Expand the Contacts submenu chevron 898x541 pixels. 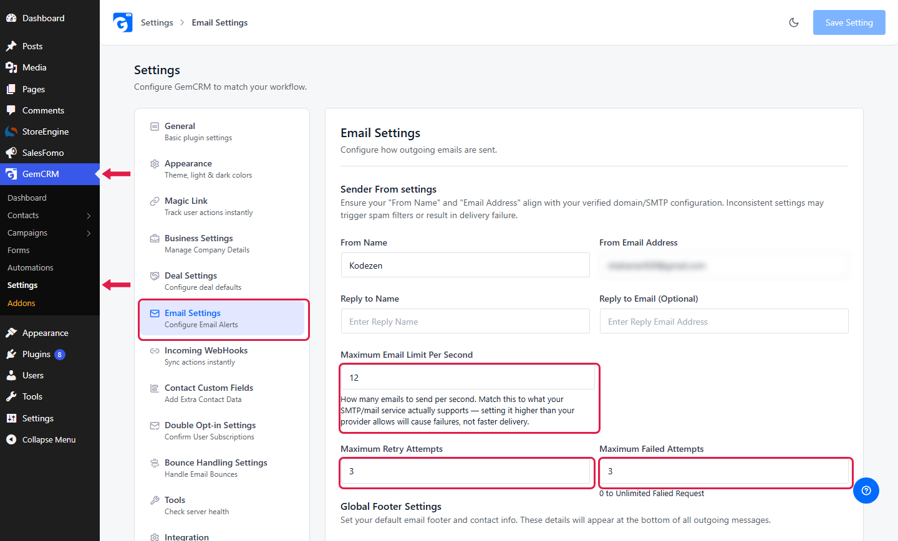point(89,216)
